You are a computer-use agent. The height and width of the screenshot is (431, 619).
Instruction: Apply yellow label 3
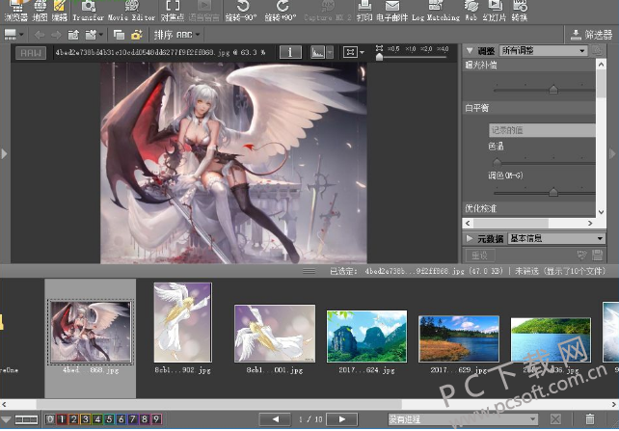pyautogui.click(x=85, y=418)
